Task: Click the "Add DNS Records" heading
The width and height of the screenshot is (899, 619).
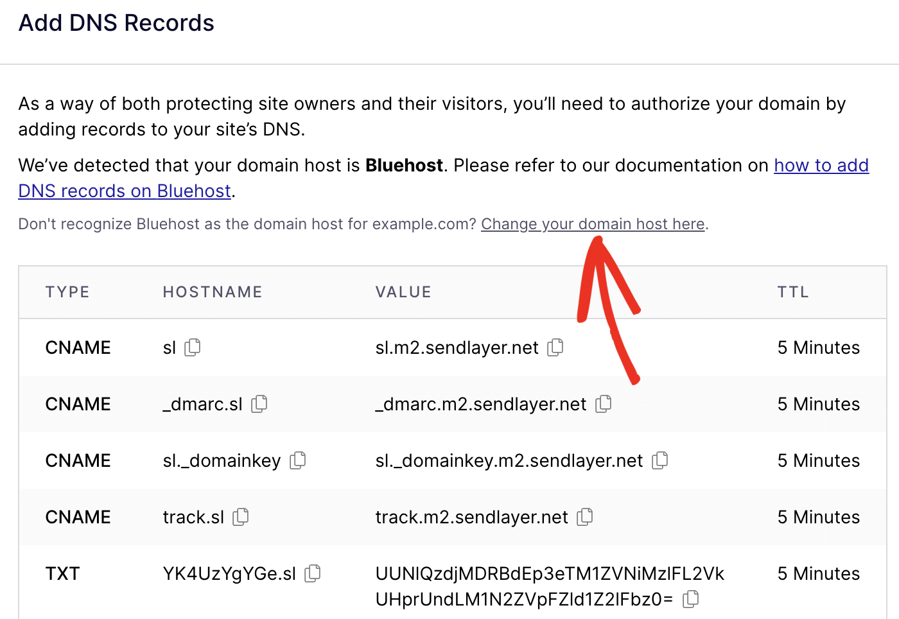Action: click(116, 22)
